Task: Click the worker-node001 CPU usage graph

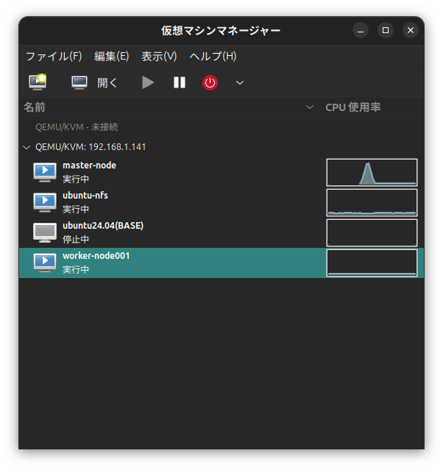Action: (372, 263)
